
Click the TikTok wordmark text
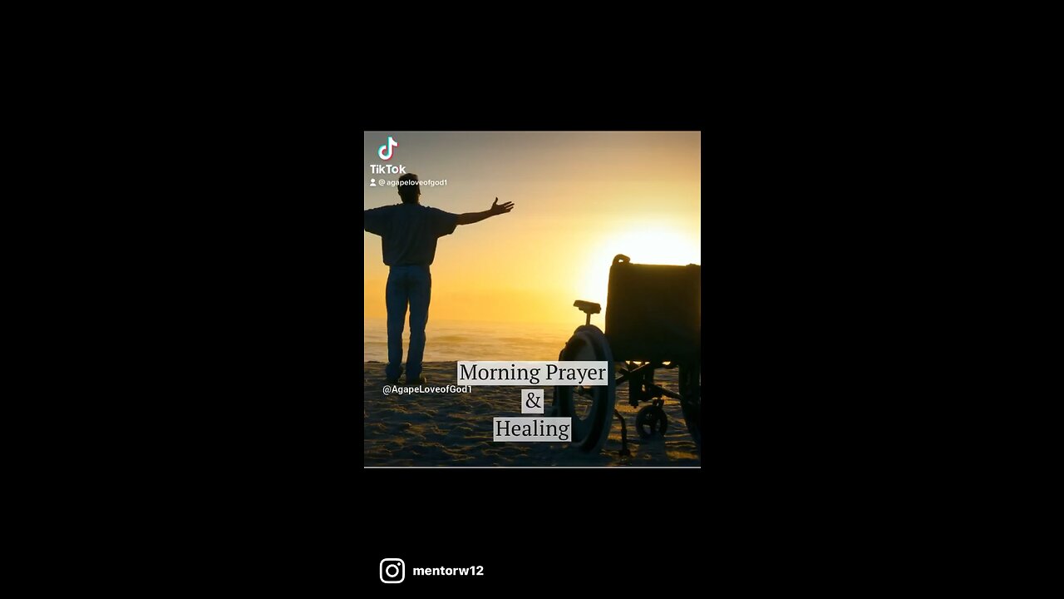[x=388, y=169]
